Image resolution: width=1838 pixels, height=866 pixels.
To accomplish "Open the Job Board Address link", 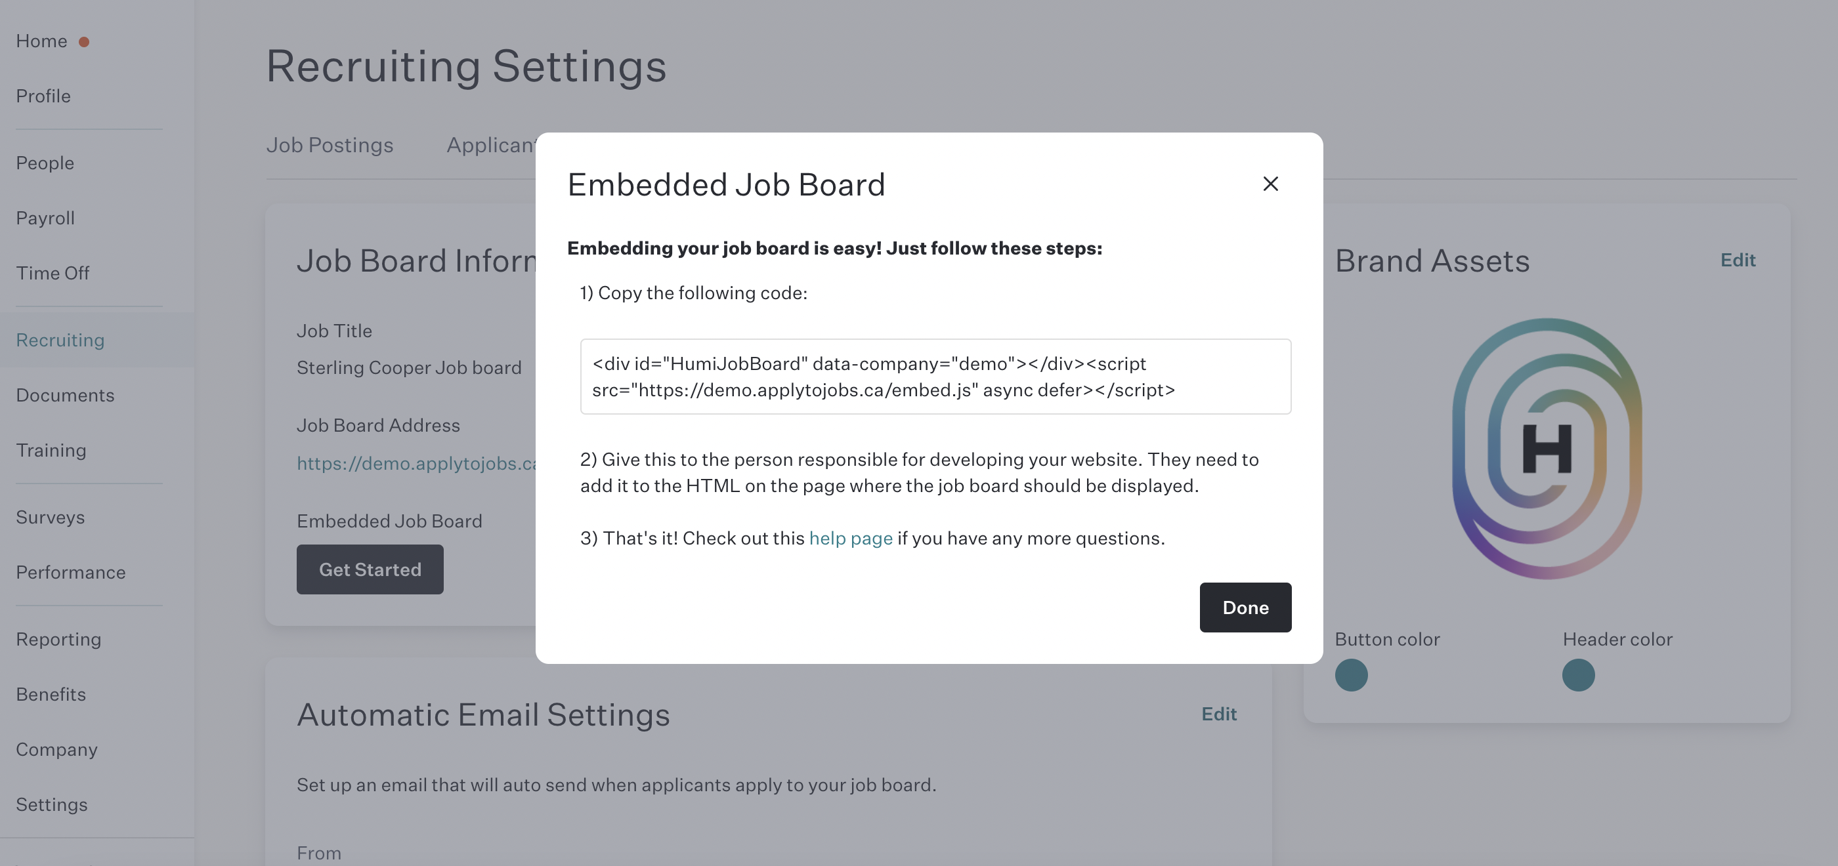I will (x=417, y=464).
